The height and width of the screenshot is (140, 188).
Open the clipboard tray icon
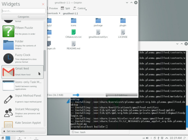(x=155, y=138)
